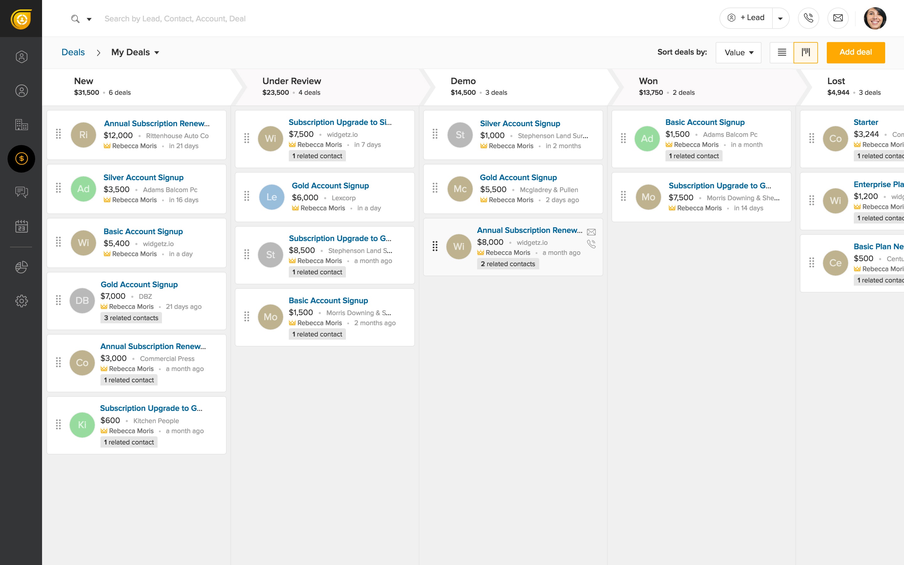Switch to list view layout
Viewport: 904px width, 565px height.
coord(782,52)
